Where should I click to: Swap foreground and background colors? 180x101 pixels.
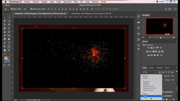click(9, 57)
